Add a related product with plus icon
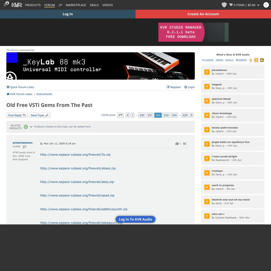 (x=26, y=127)
